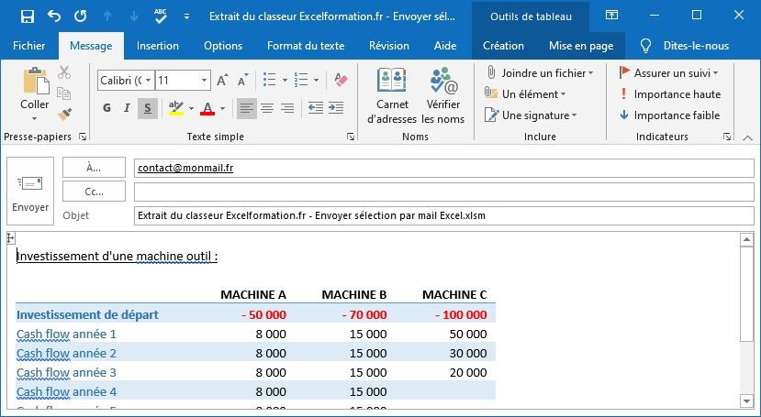The height and width of the screenshot is (417, 761).
Task: Open the Format du texte tab
Action: [306, 46]
